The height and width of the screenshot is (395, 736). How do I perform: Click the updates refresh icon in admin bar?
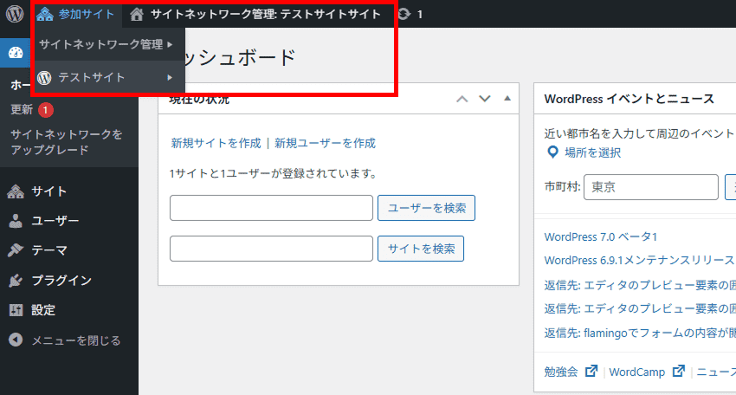pyautogui.click(x=404, y=14)
